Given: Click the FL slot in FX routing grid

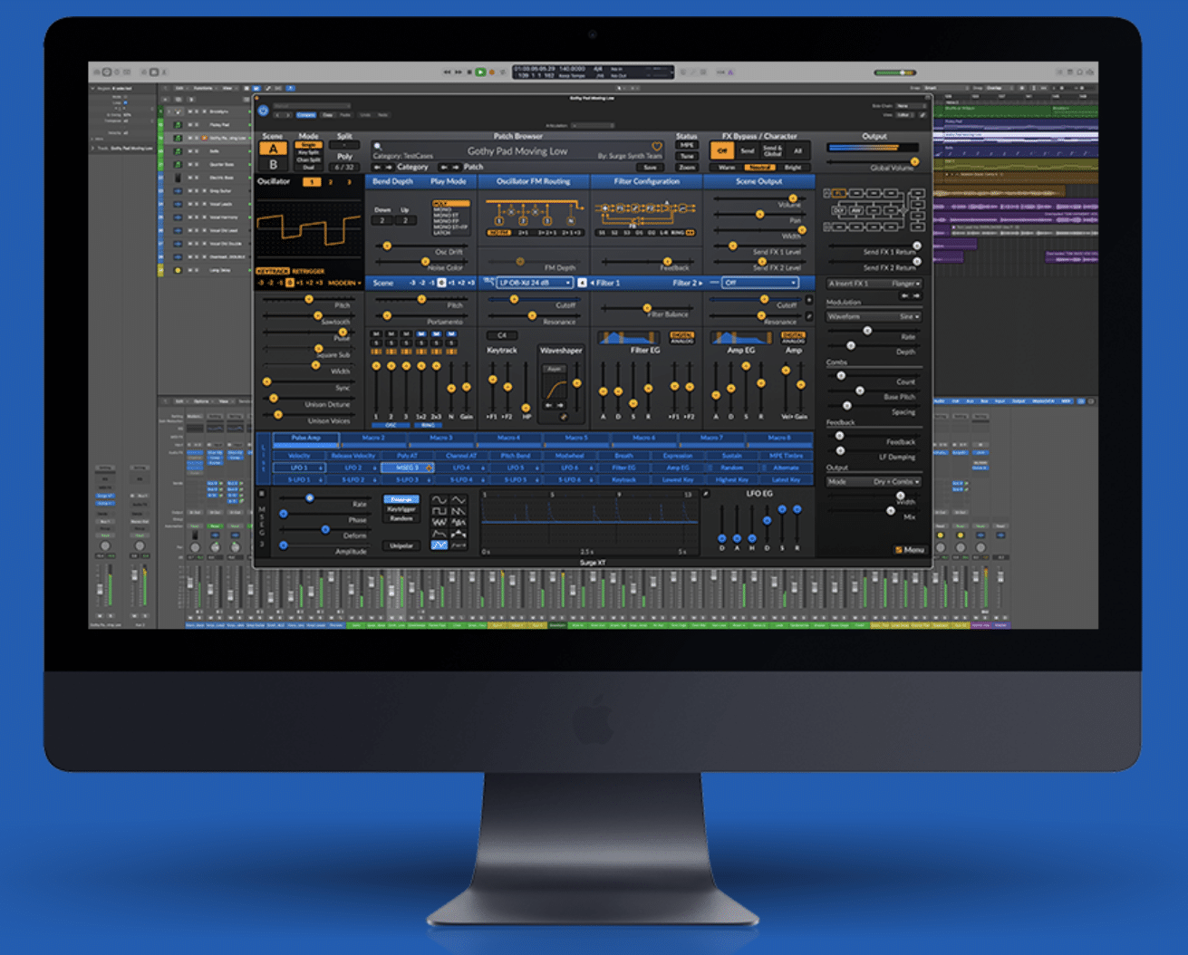Looking at the screenshot, I should (839, 193).
